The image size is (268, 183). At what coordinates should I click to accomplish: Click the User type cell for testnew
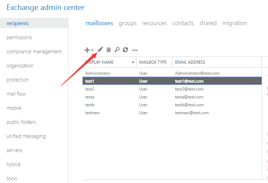[143, 113]
